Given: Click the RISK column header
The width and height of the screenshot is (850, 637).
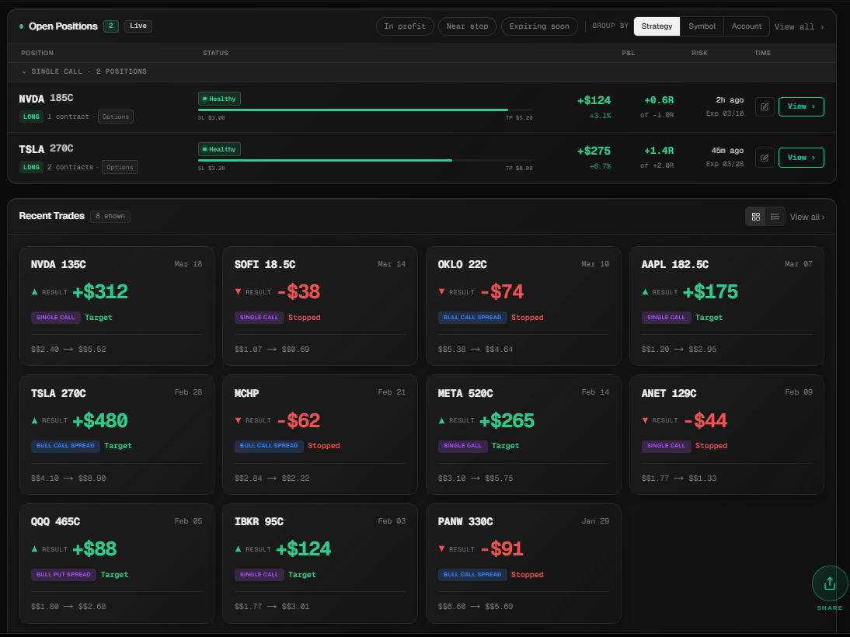Looking at the screenshot, I should [699, 53].
